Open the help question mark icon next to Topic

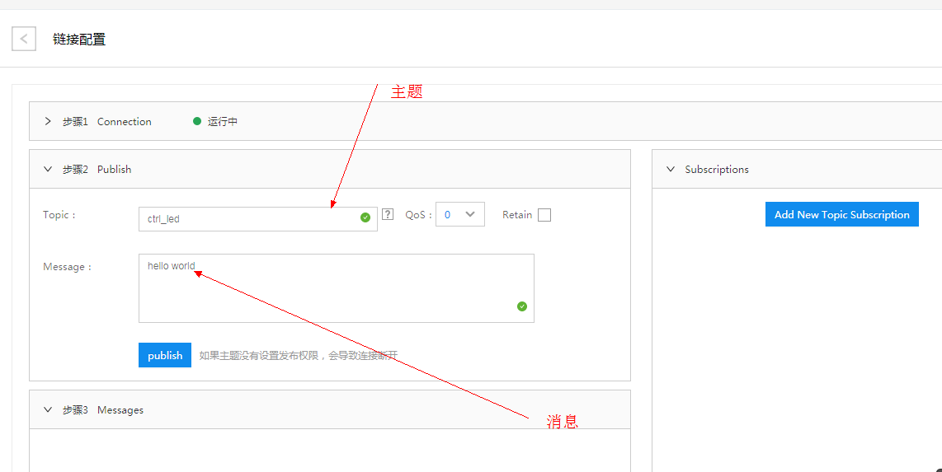coord(388,214)
